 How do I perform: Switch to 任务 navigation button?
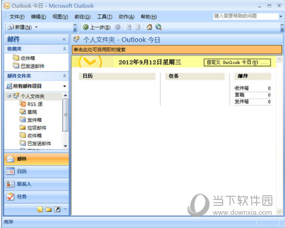point(36,196)
